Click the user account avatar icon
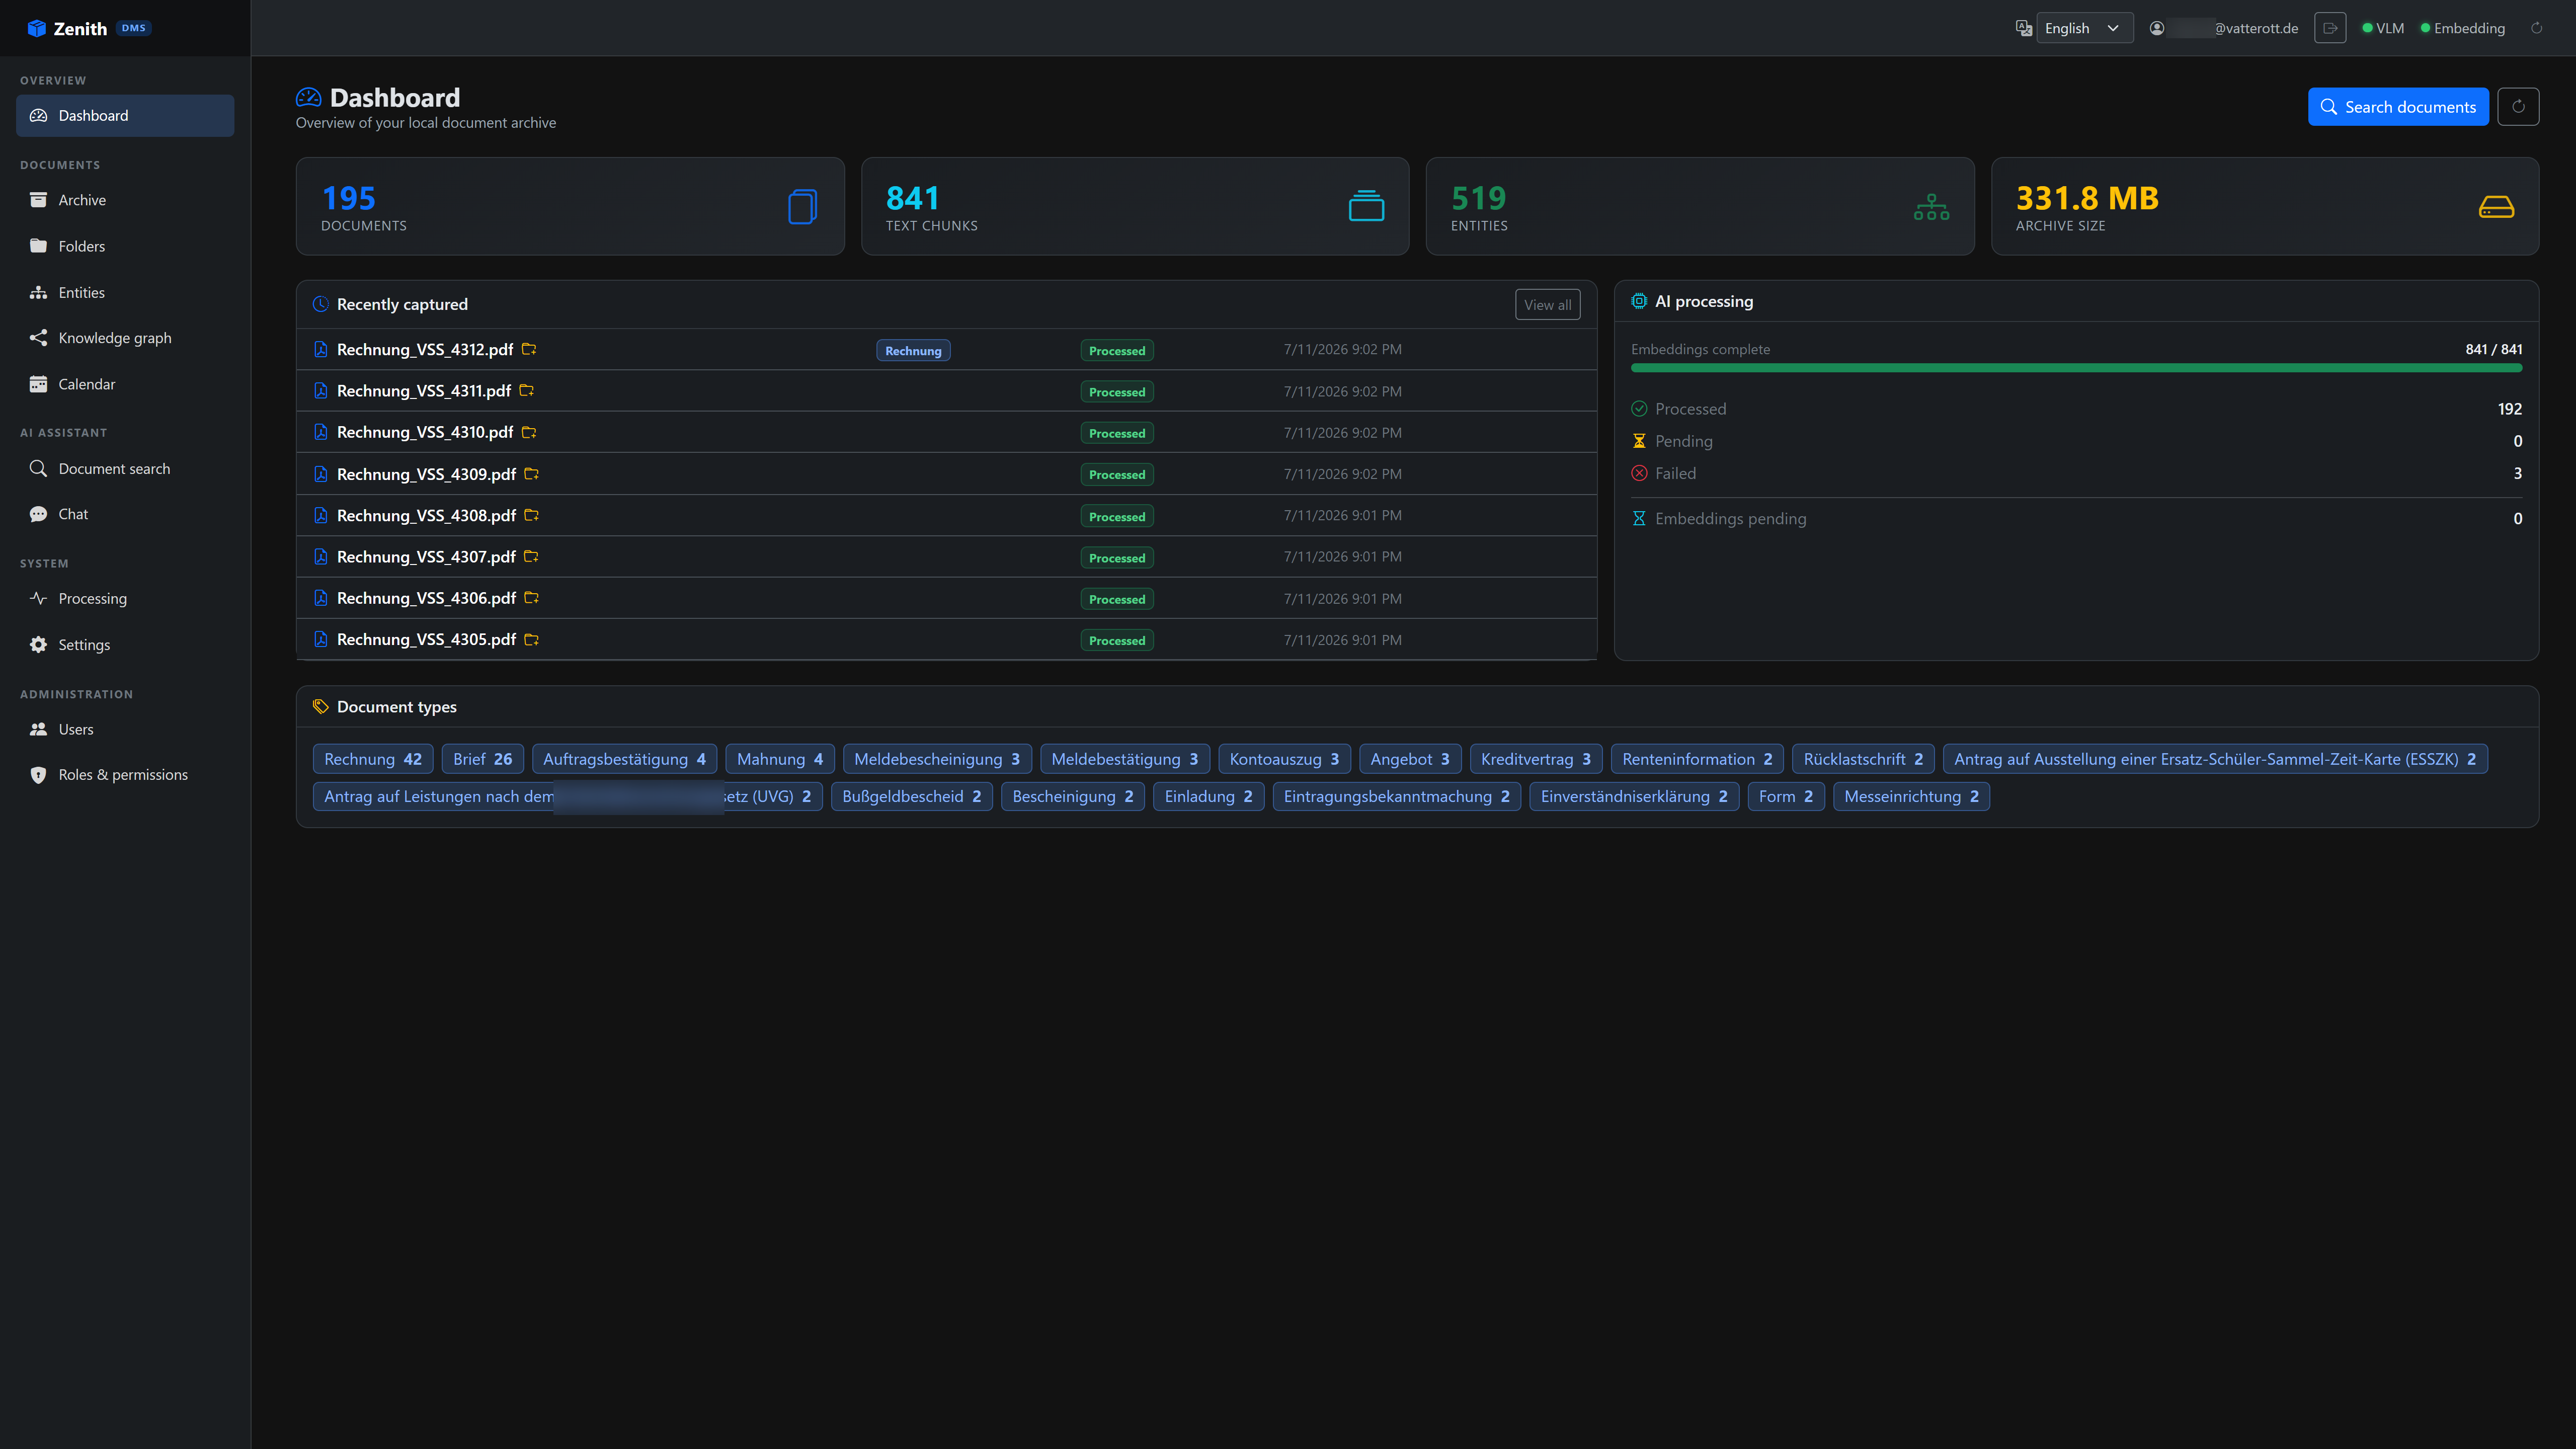This screenshot has width=2576, height=1449. (x=2157, y=28)
